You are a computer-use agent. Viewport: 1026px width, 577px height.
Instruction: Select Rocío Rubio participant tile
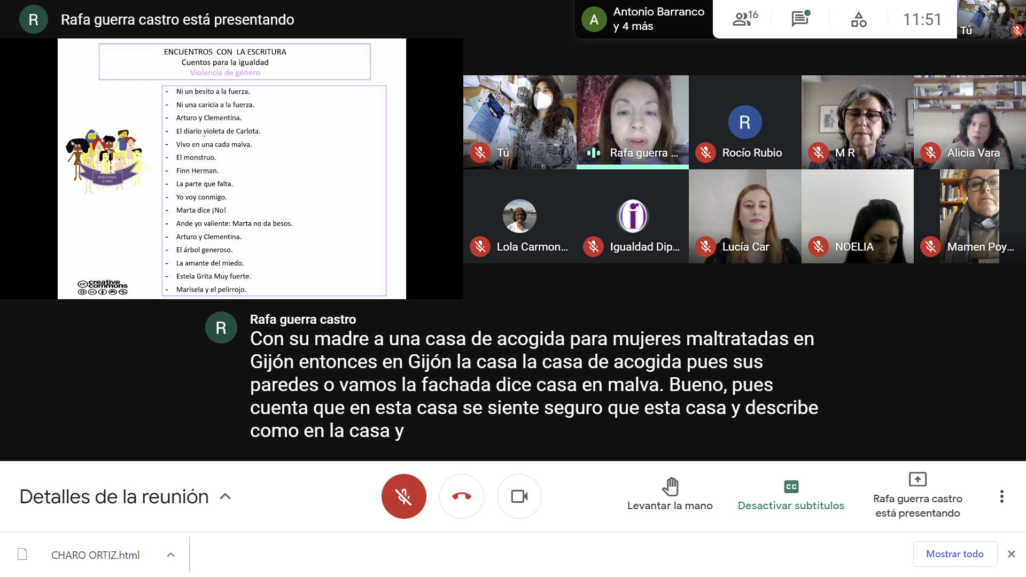pos(745,122)
